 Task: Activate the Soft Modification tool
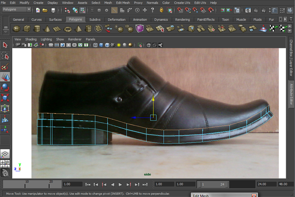coord(5,119)
